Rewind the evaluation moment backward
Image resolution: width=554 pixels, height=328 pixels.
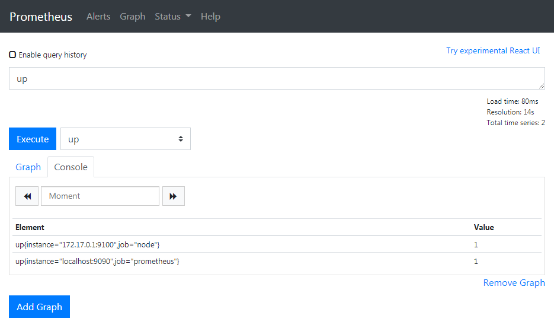(x=27, y=196)
